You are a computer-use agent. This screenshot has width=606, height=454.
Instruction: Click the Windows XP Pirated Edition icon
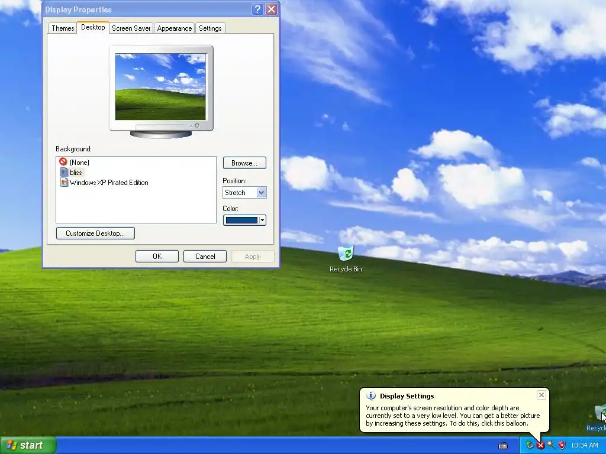64,182
